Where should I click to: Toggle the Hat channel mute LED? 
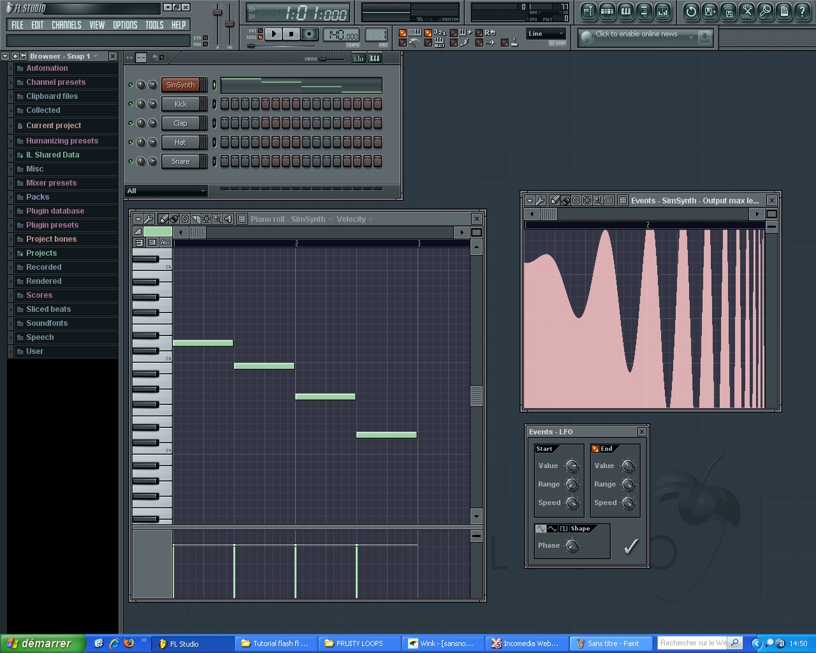click(131, 142)
